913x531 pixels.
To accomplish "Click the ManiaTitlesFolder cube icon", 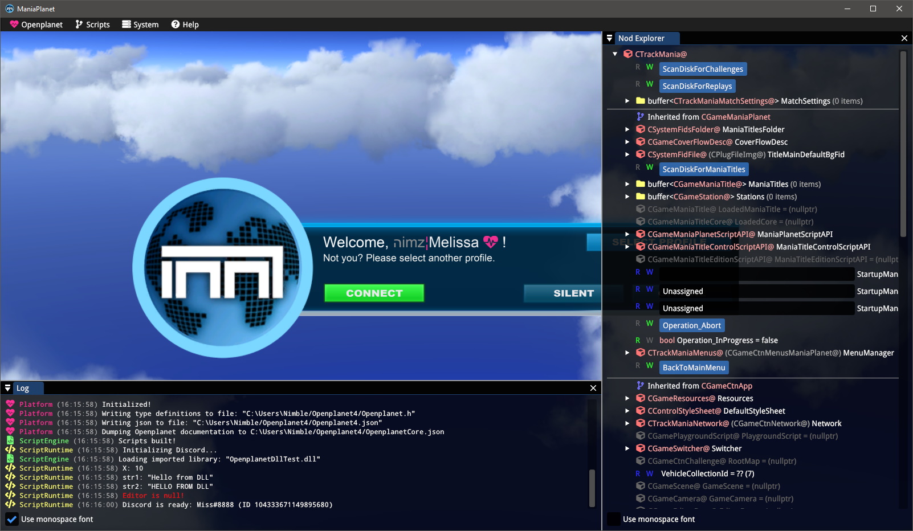I will [x=640, y=129].
